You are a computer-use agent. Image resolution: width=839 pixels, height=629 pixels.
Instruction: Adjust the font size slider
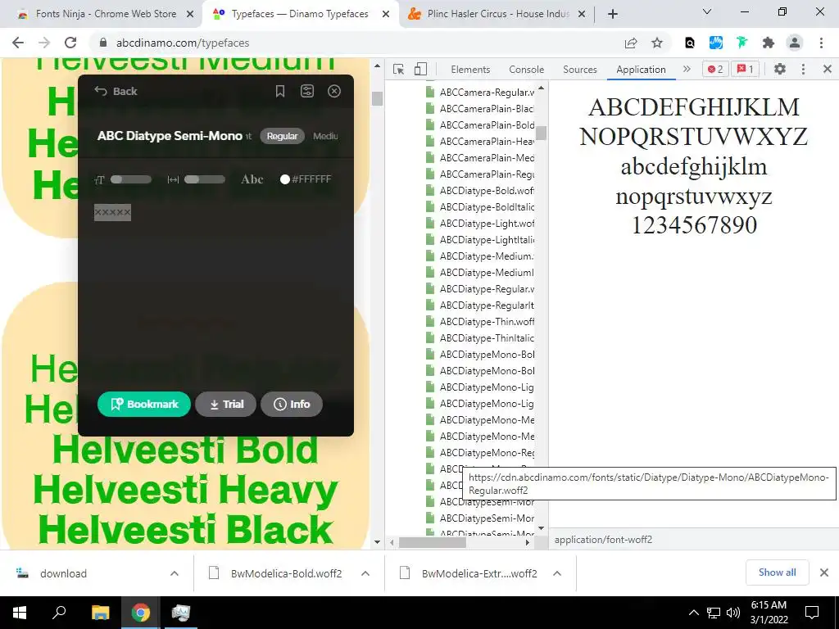coord(130,179)
